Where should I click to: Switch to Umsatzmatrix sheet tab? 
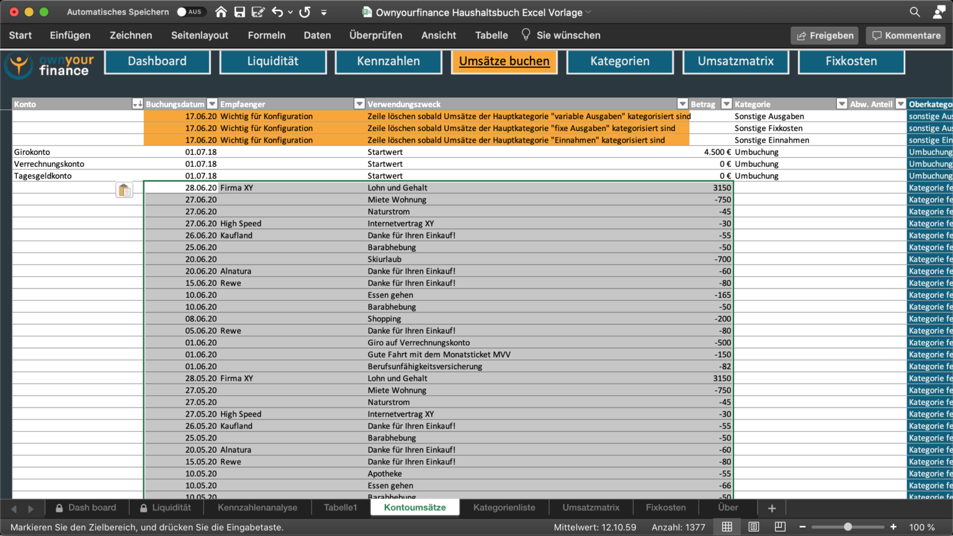coord(591,507)
